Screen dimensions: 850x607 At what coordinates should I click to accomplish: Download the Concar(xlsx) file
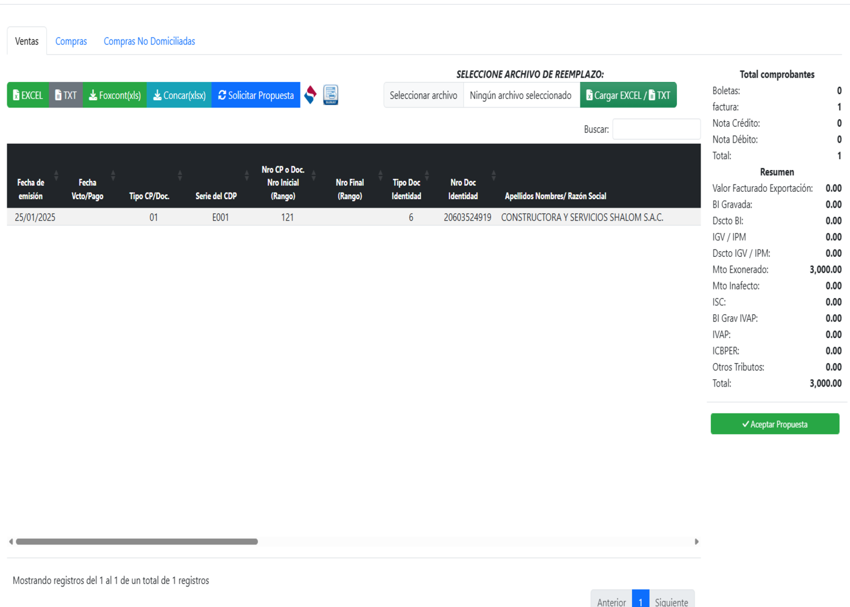(179, 95)
